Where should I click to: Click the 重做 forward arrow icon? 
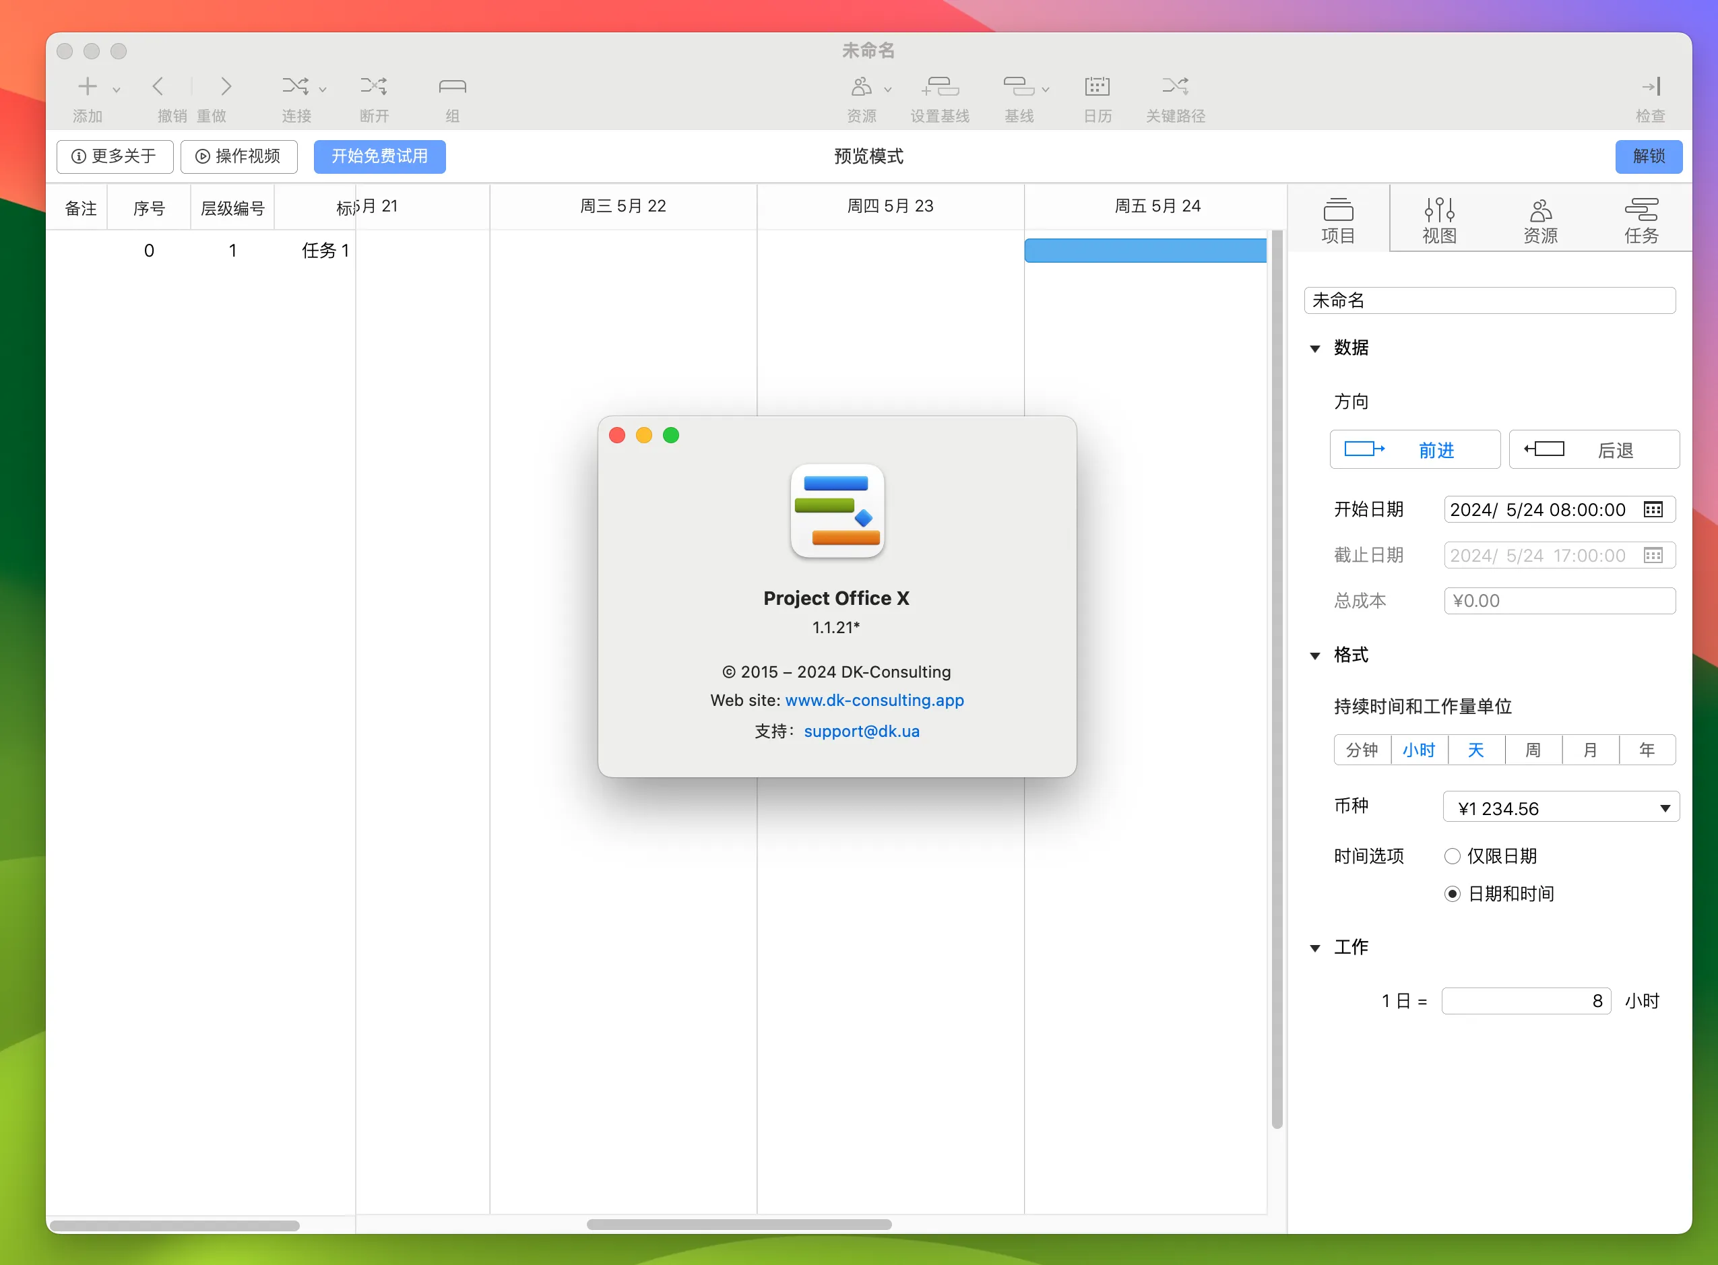click(225, 86)
